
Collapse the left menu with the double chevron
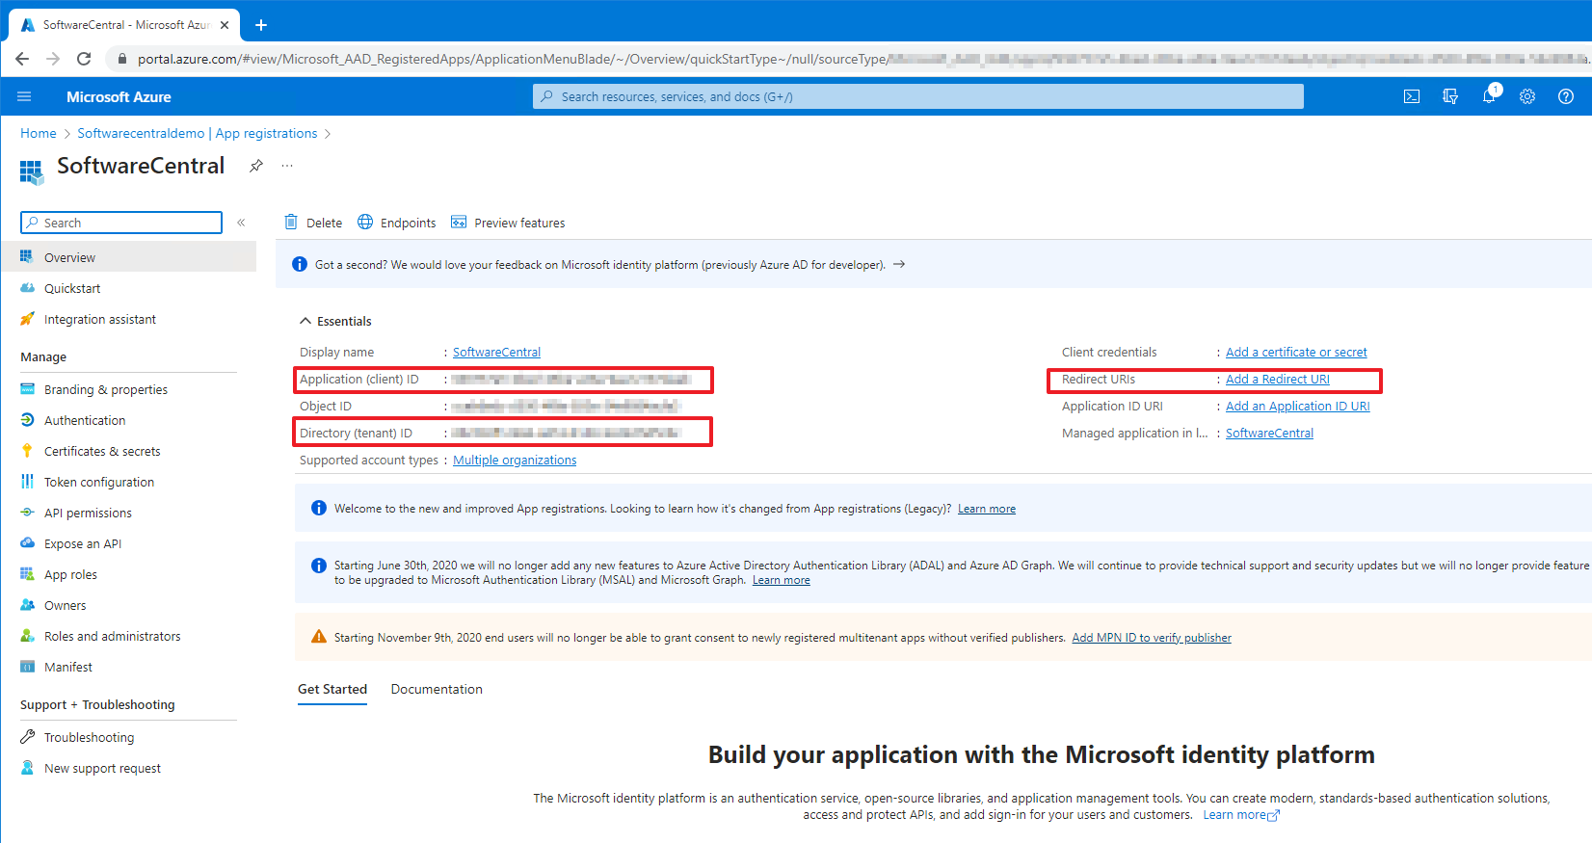pos(241,223)
